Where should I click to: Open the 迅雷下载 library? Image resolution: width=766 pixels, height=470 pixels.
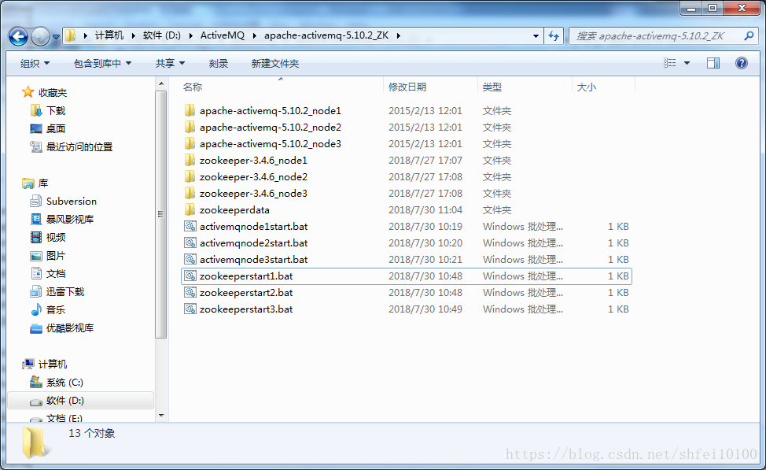point(65,291)
